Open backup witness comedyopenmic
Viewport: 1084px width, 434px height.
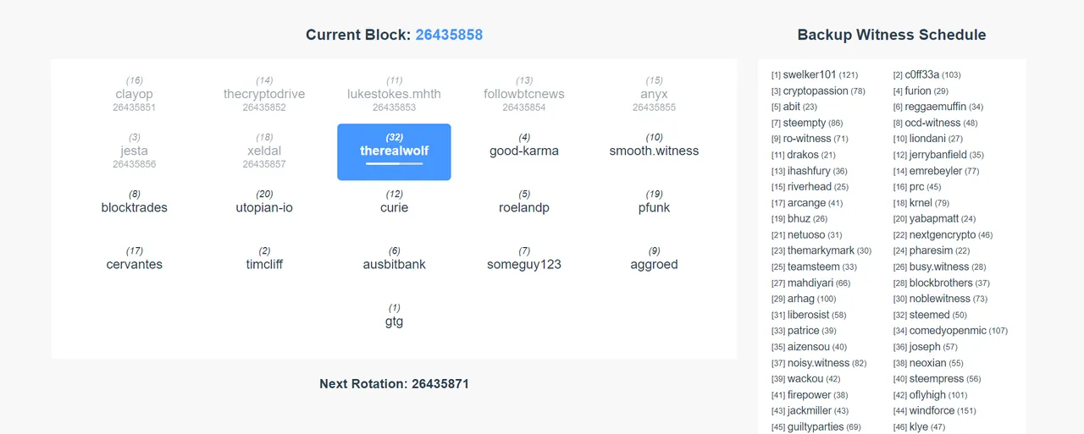pyautogui.click(x=948, y=331)
